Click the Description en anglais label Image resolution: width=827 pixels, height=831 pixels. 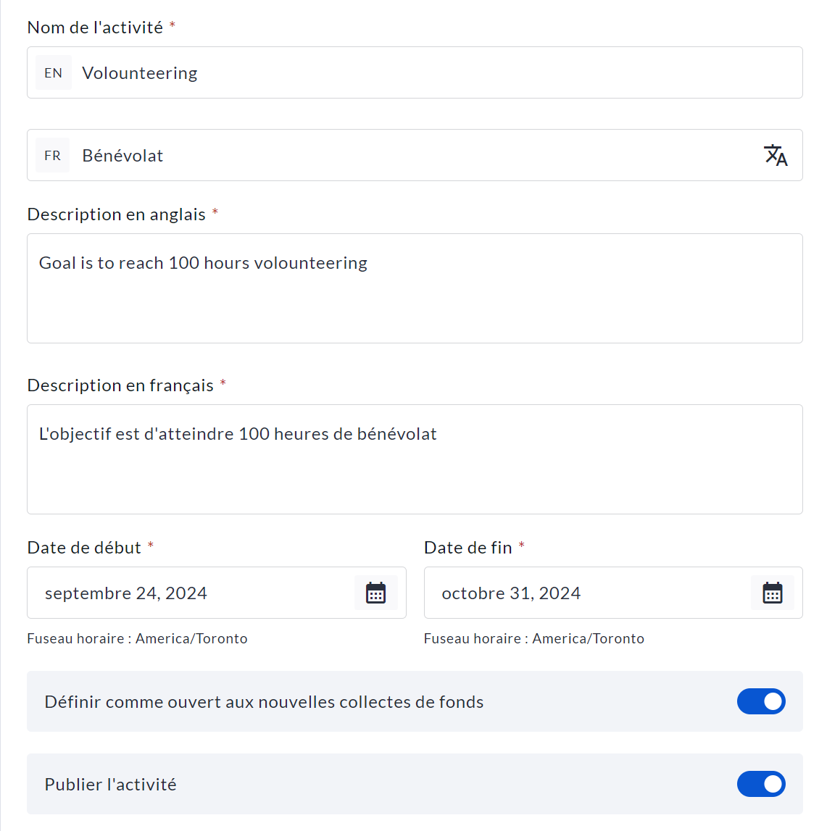(116, 214)
